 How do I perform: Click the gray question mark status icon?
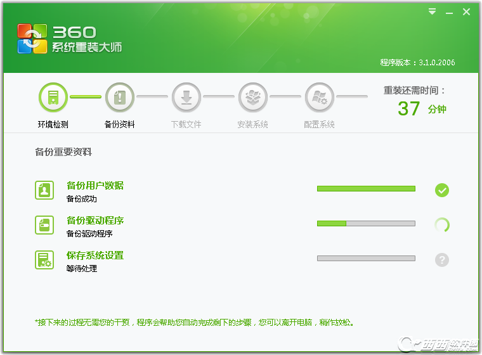click(x=442, y=259)
